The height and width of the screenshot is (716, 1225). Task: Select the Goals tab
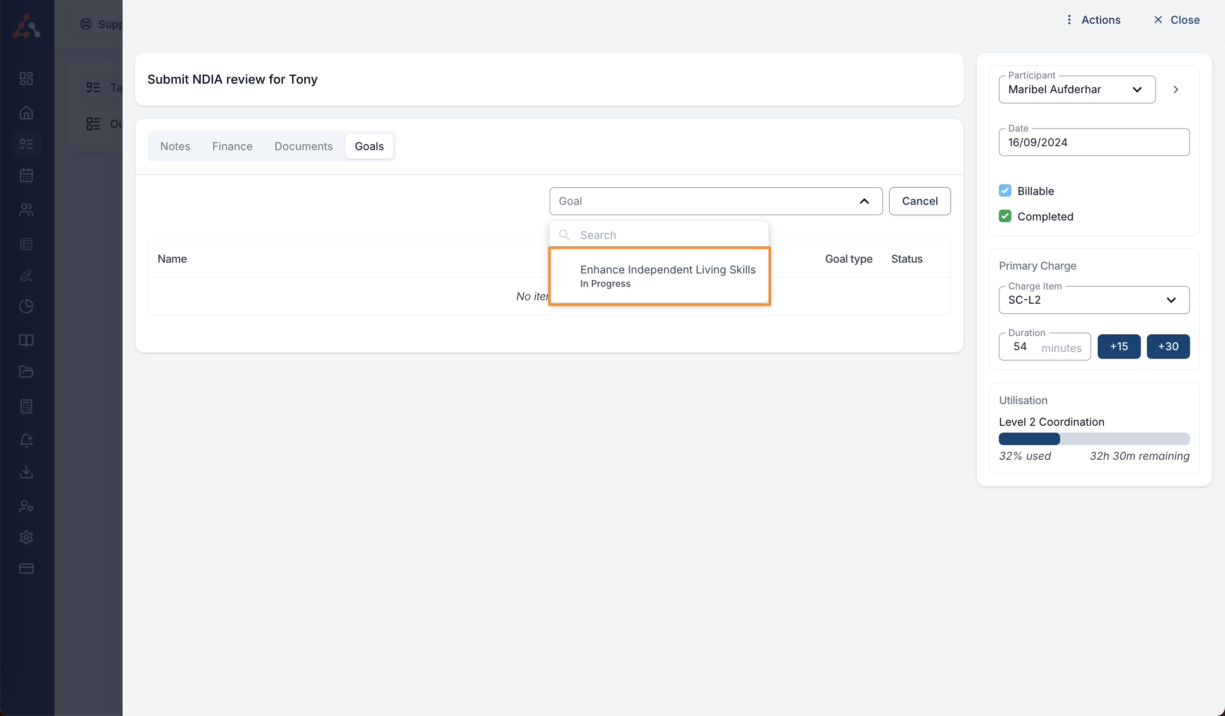(x=369, y=146)
